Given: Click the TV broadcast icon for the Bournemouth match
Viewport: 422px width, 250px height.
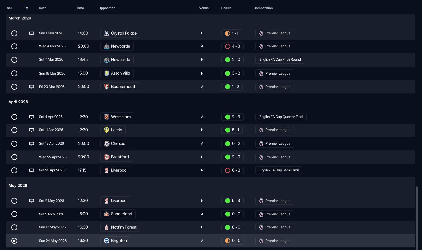Looking at the screenshot, I should [x=32, y=87].
